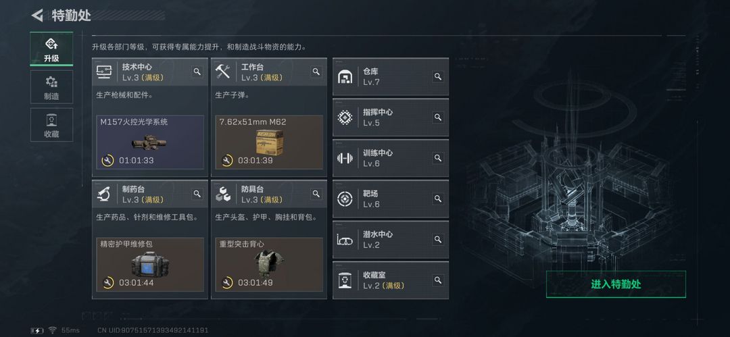Viewport: 730px width, 337px height.
Task: Open magnifier icon on 技术中心 card
Action: point(197,72)
